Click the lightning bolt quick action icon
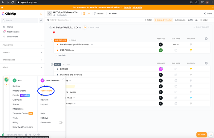 [41, 20]
